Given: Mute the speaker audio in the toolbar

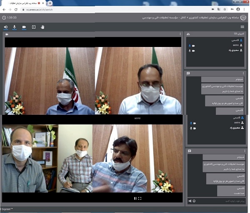Looking at the screenshot, I should 6,27.
